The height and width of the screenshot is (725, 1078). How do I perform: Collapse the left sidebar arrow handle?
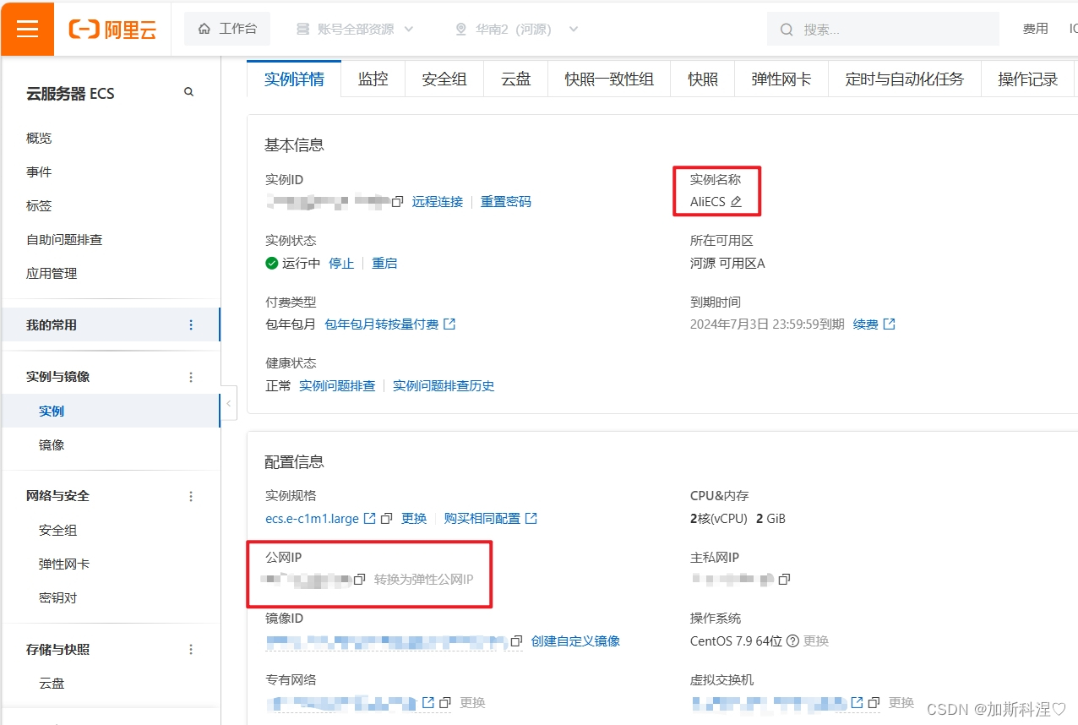229,403
